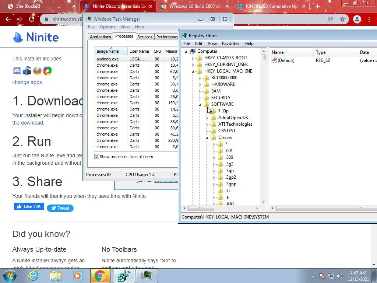Collapse the HKEY_LOCAL_MACHINE tree node
Image resolution: width=377 pixels, height=283 pixels.
193,71
